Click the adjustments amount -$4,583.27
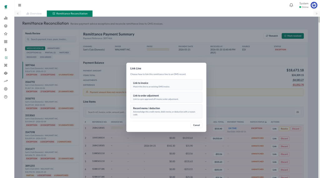 pyautogui.click(x=298, y=80)
